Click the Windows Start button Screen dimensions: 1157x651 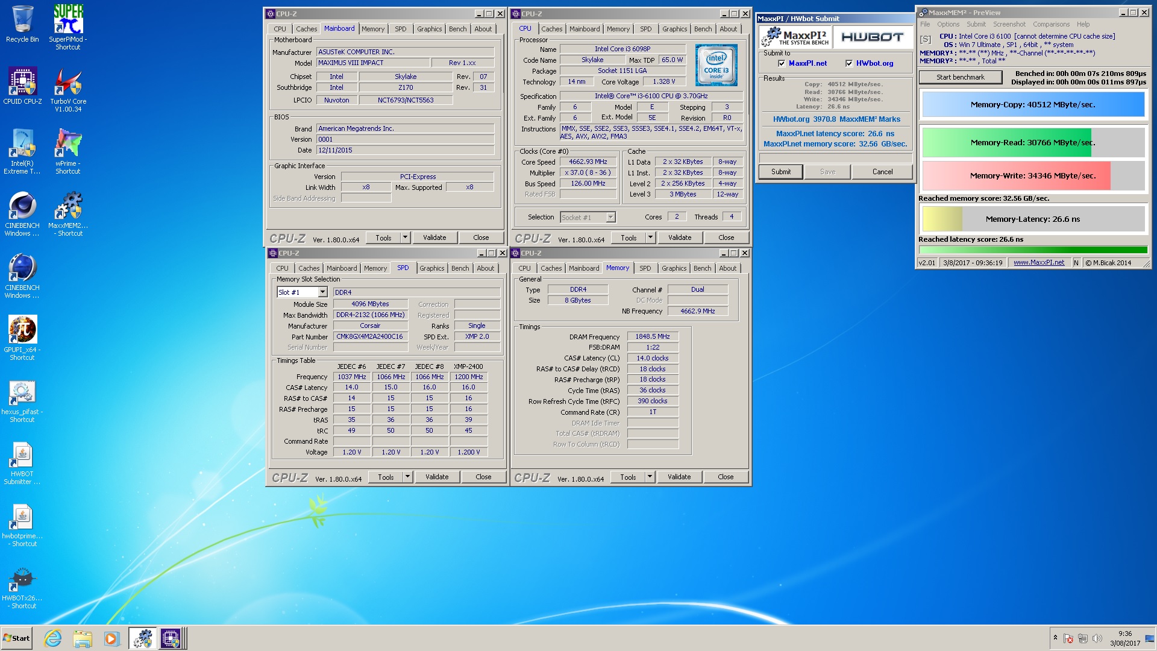(x=17, y=638)
